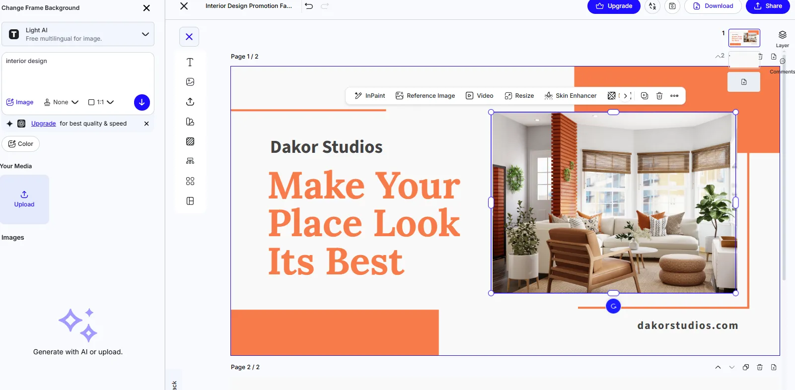Click the Undo arrow
Screen dimensions: 795x390
[309, 6]
